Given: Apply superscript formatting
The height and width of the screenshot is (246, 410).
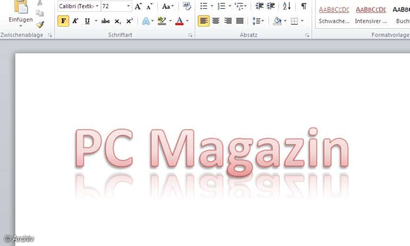Looking at the screenshot, I should [129, 21].
